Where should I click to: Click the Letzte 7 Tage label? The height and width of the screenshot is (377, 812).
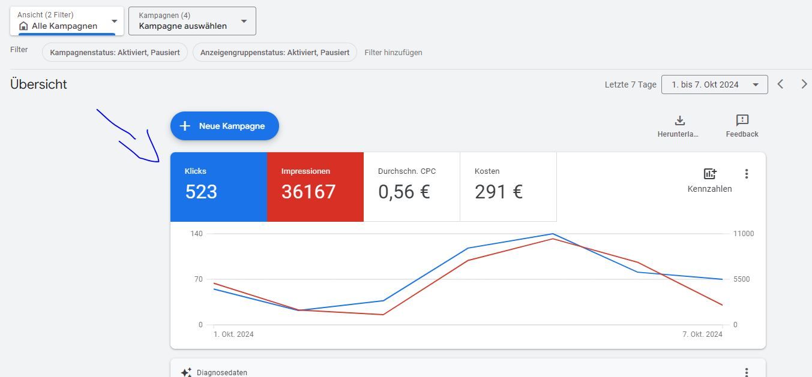tap(631, 85)
